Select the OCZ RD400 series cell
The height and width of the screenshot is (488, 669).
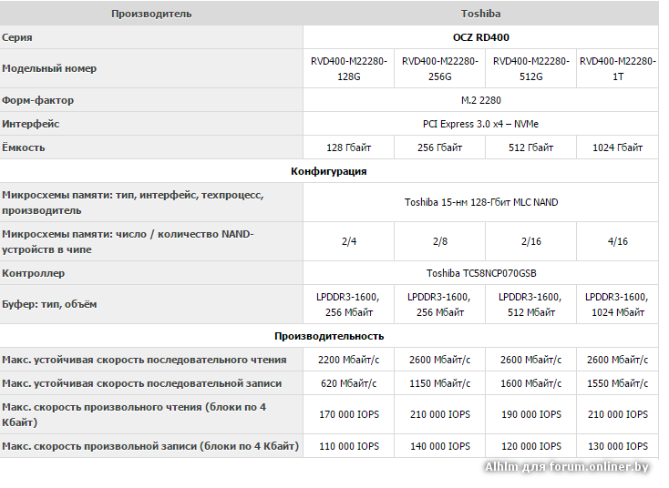[x=480, y=37]
